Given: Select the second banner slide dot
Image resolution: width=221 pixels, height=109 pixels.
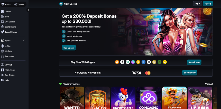Looking at the screenshot, I should tap(137, 53).
